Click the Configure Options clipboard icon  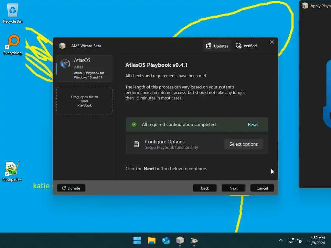coord(136,144)
